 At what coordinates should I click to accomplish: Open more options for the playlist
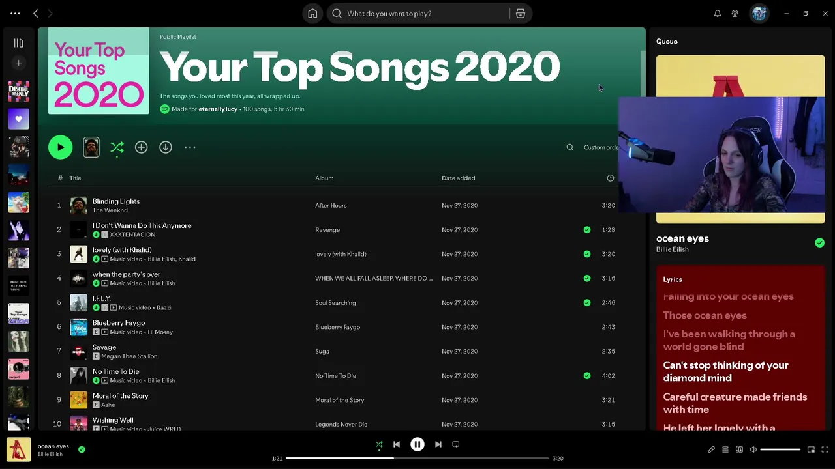[190, 147]
